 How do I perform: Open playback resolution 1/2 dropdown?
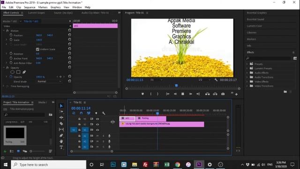[204, 80]
